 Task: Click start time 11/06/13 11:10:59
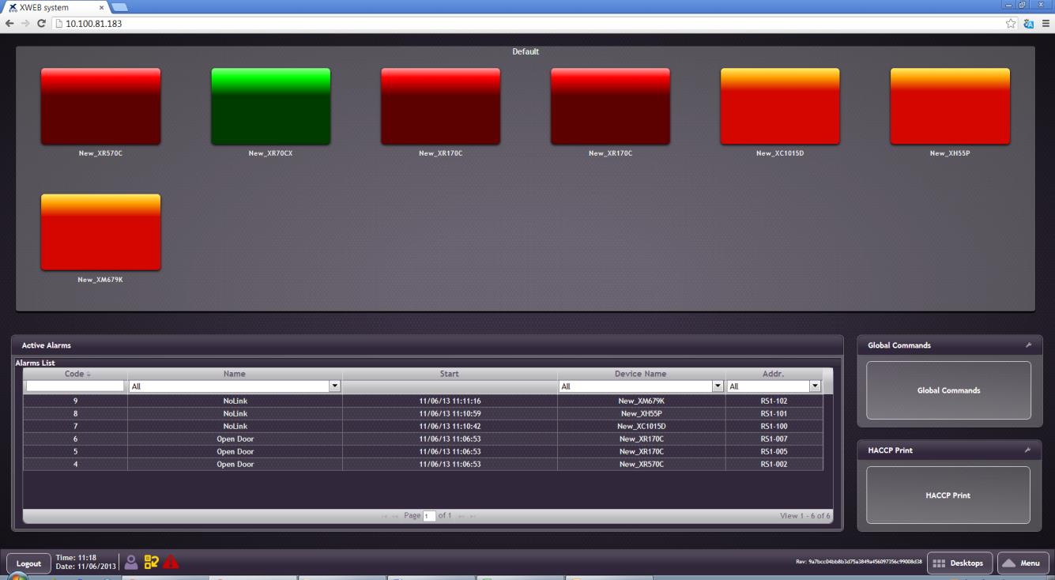(450, 413)
